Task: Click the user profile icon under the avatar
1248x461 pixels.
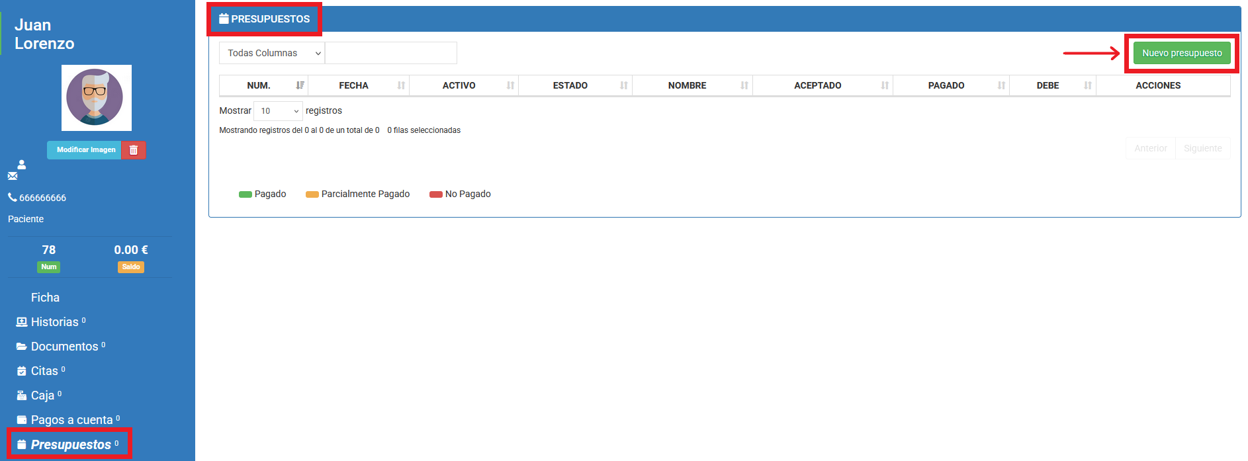Action: pos(22,164)
